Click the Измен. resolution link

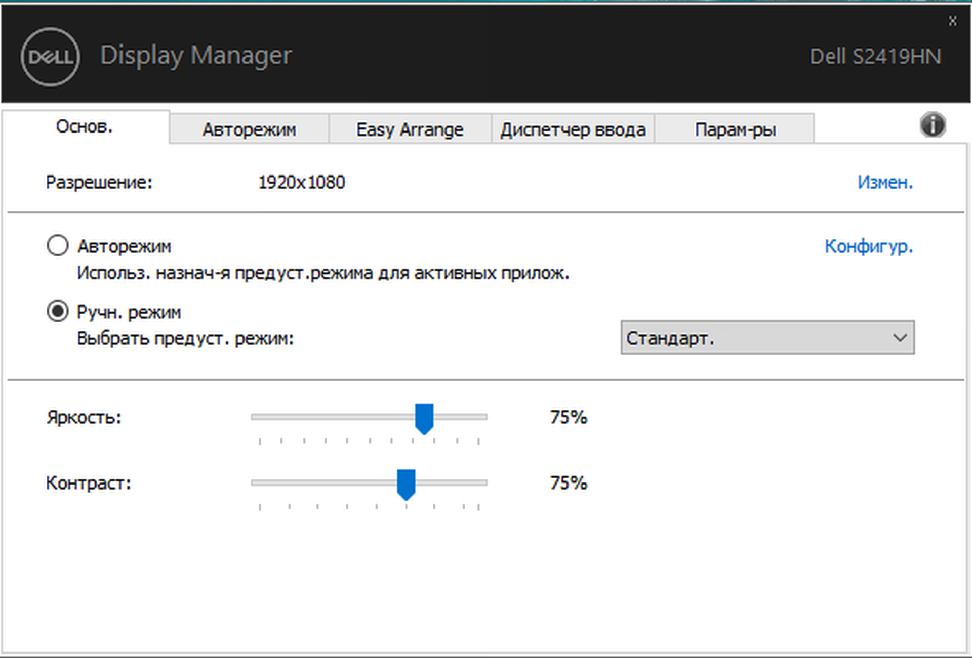(885, 182)
